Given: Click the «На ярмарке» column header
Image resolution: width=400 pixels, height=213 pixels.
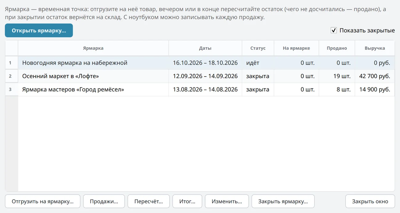Looking at the screenshot, I should 296,48.
